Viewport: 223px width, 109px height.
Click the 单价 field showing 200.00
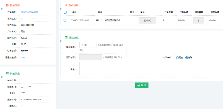coord(147,20)
